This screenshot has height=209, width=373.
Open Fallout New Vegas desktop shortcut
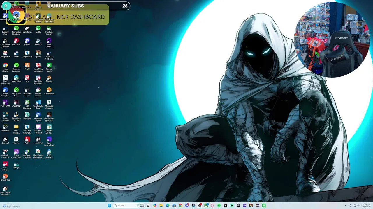(49, 117)
